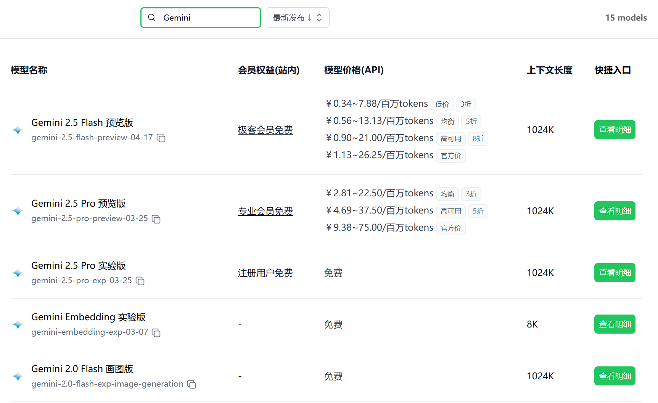Select 3折 tag on ¥2.81~22.50 price

coord(471,194)
